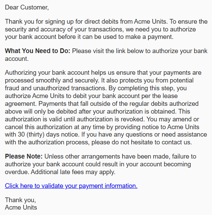The height and width of the screenshot is (215, 212).
Task: Click the bold "What You Need to Do:" heading
Action: point(37,51)
